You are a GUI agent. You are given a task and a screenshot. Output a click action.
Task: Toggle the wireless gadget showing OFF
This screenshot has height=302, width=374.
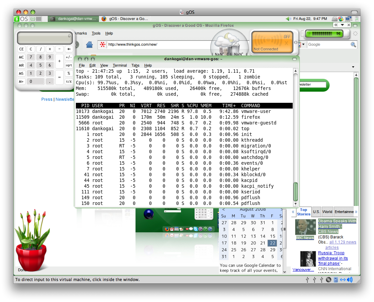tap(272, 42)
